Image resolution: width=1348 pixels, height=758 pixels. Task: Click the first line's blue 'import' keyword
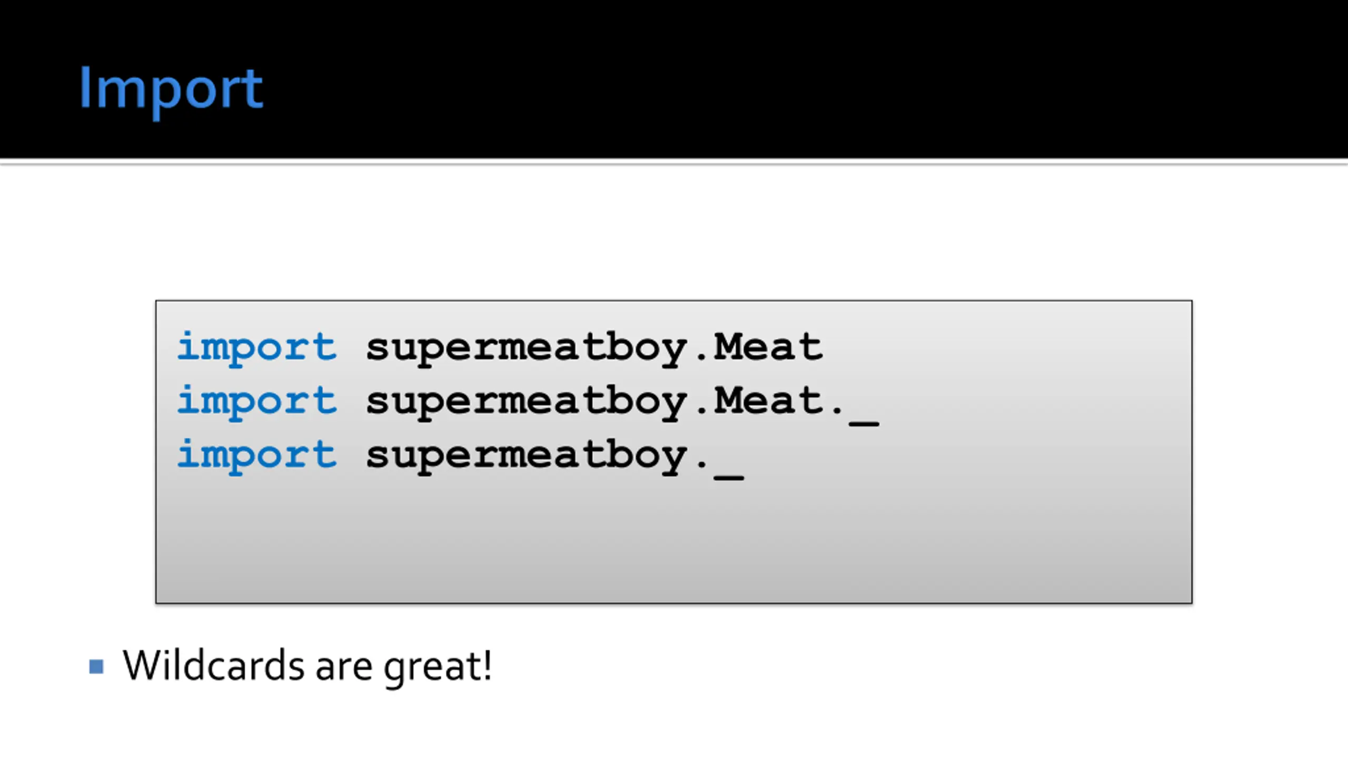[257, 348]
